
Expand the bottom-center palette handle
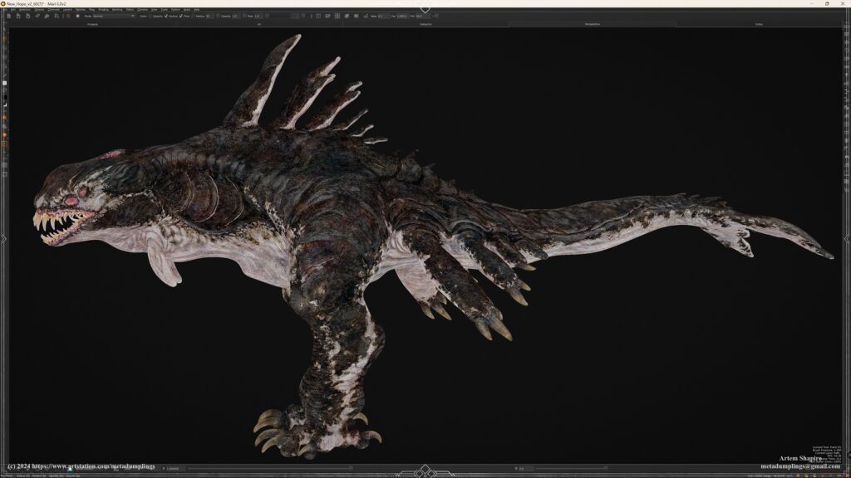[425, 471]
